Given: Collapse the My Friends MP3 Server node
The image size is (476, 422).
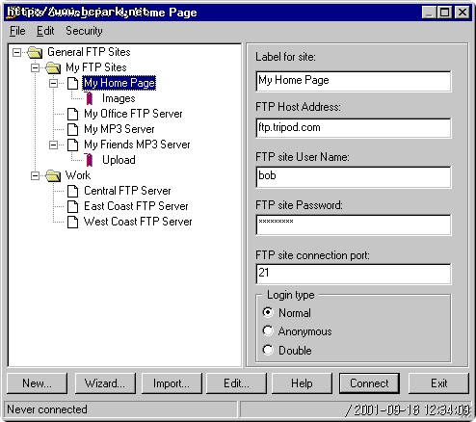Looking at the screenshot, I should [x=53, y=145].
